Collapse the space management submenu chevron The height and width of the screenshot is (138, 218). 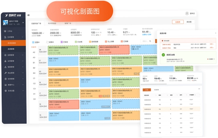[x=22, y=37]
